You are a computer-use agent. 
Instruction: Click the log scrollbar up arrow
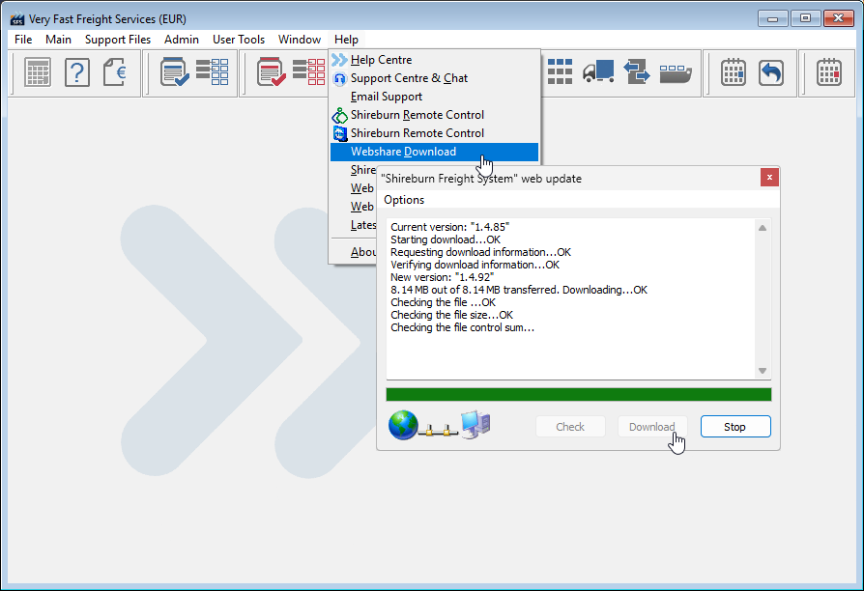tap(763, 228)
